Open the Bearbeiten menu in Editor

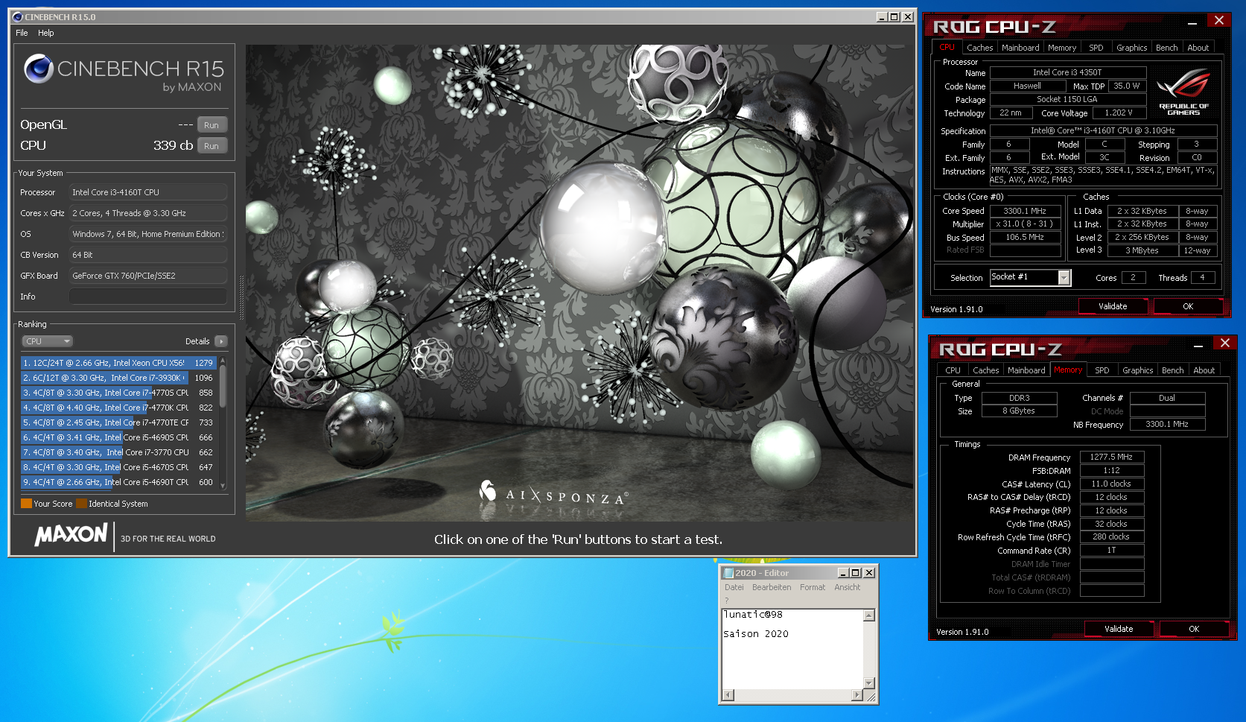772,587
